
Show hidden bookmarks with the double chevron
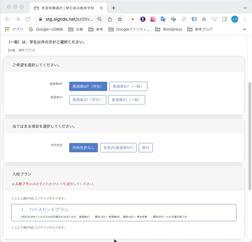245,29
